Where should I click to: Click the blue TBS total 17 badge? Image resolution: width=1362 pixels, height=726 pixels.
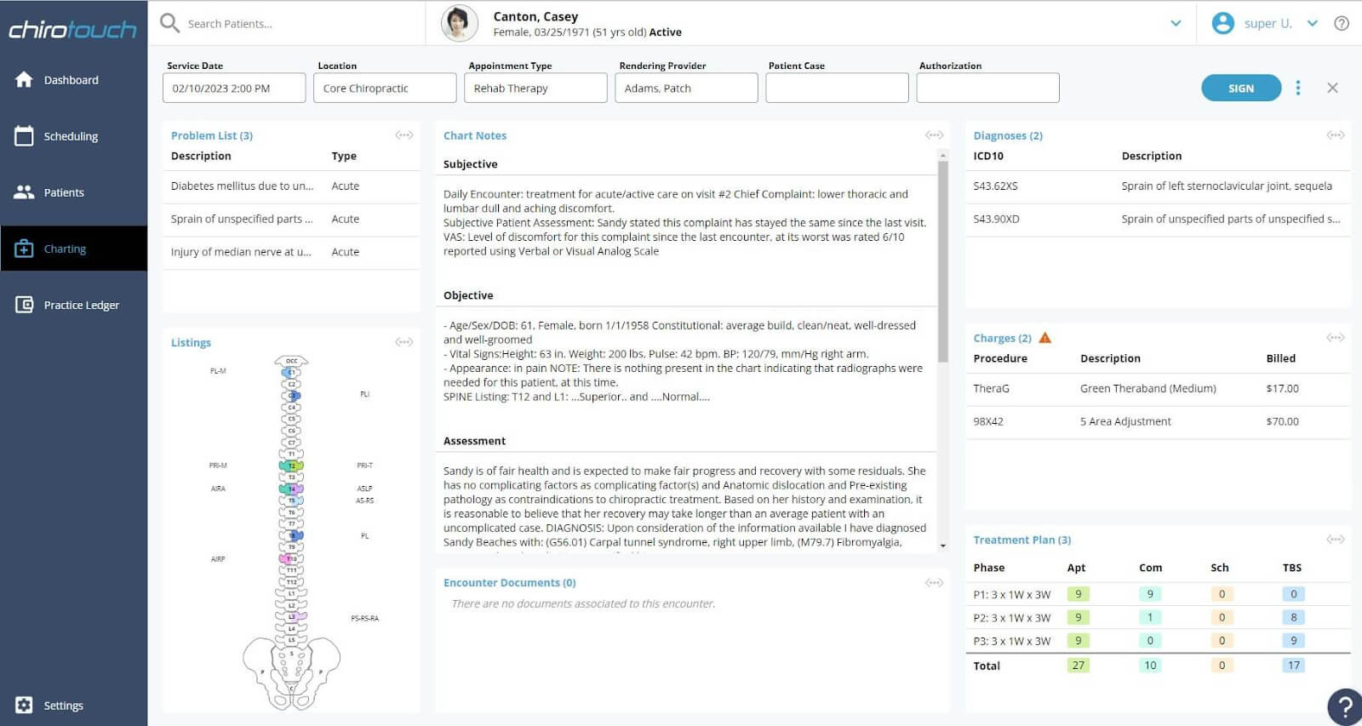[x=1293, y=666]
